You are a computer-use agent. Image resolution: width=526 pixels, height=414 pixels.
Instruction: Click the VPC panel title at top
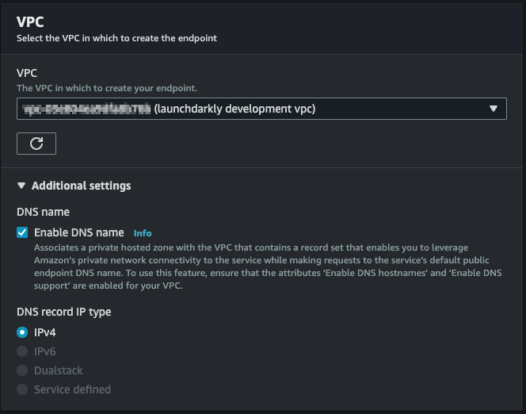[x=30, y=21]
